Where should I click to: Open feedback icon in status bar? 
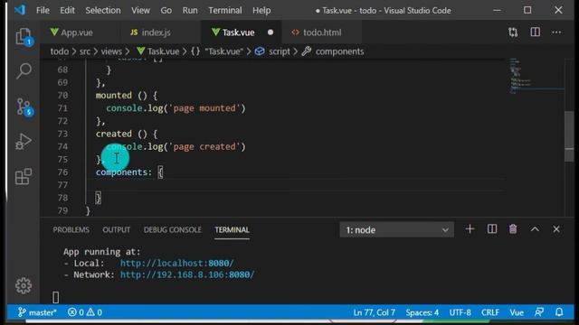[x=539, y=312]
